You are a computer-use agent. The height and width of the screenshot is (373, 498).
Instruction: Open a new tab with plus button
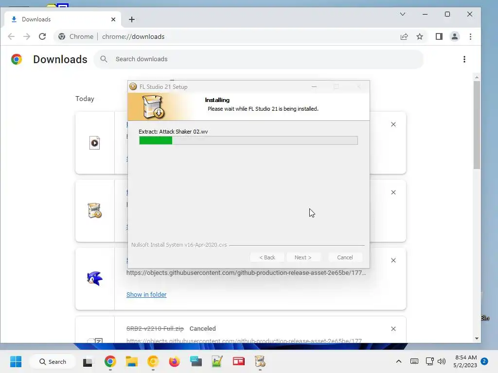pyautogui.click(x=132, y=19)
